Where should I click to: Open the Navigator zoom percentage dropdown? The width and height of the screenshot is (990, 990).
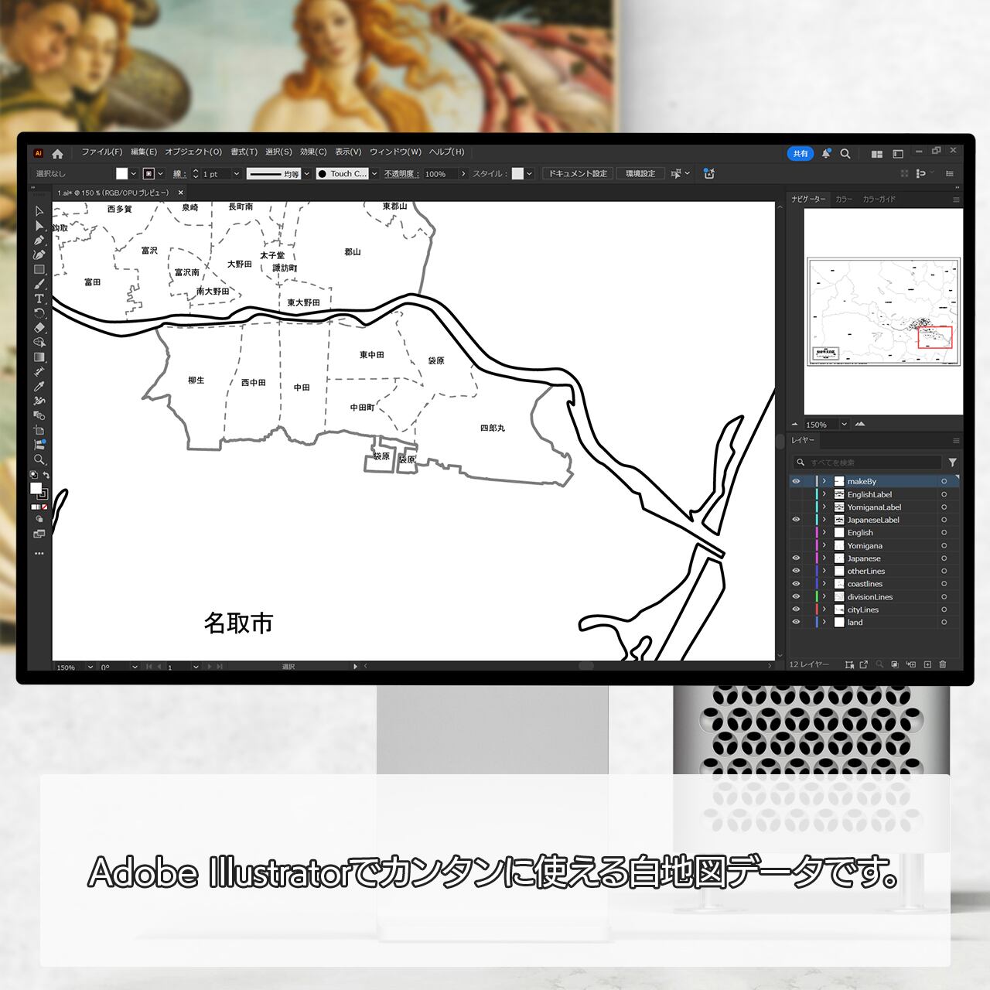(844, 424)
